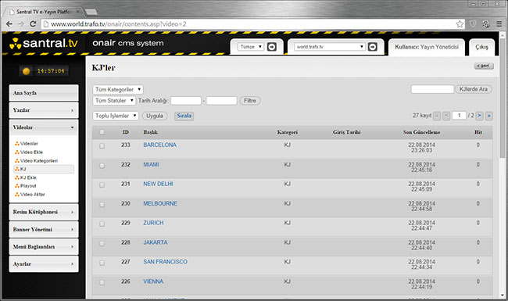Image resolution: width=508 pixels, height=301 pixels.
Task: Click the arrow button beside Türkçe language selector
Action: click(x=272, y=47)
